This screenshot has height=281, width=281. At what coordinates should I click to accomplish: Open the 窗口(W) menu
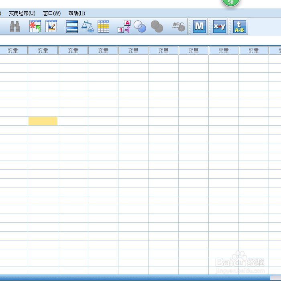tap(52, 13)
